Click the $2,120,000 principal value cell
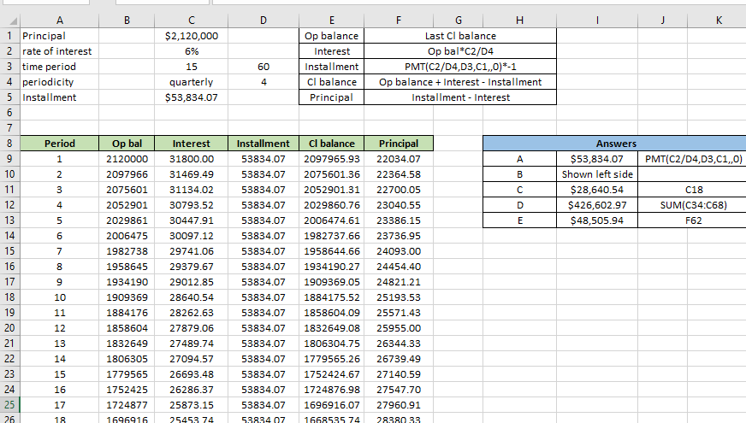 tap(191, 36)
